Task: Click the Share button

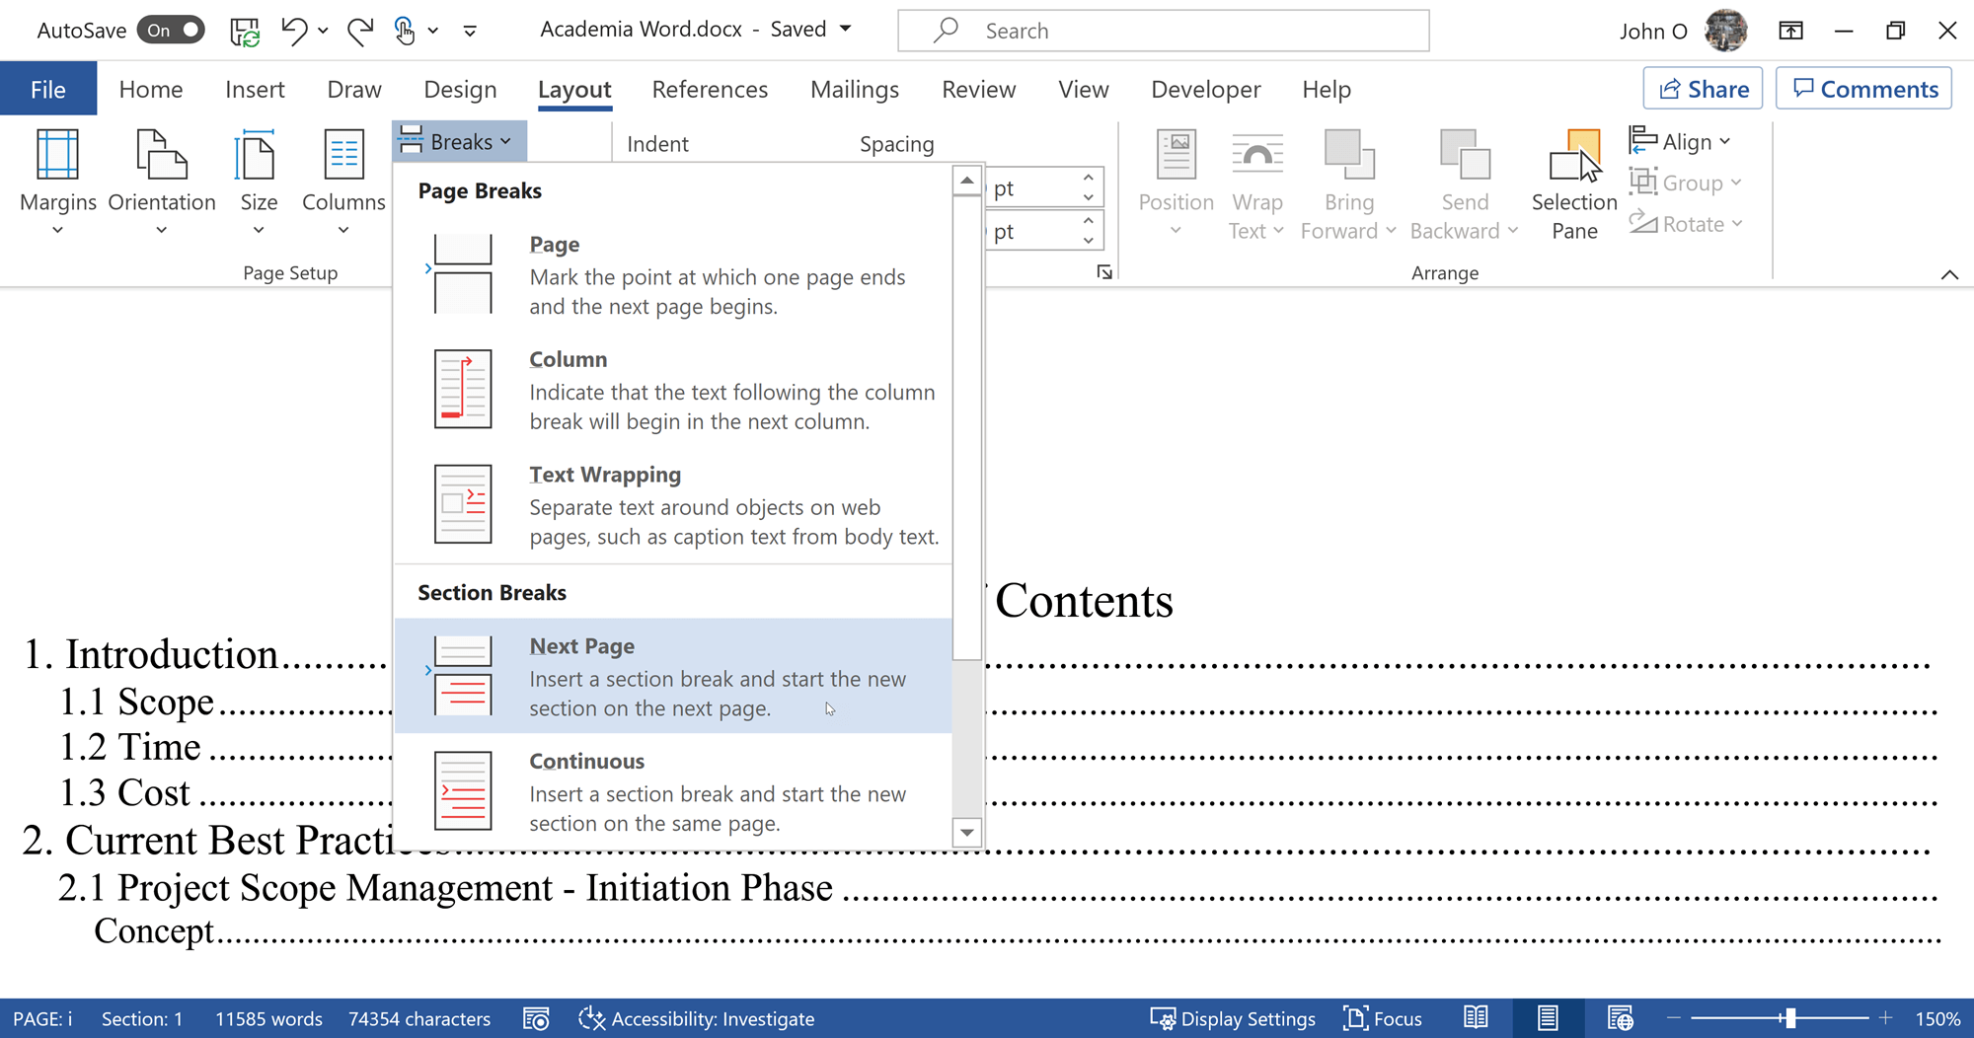Action: point(1702,88)
